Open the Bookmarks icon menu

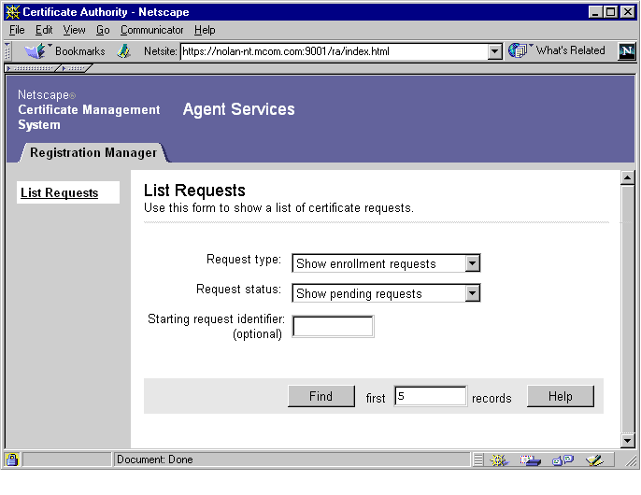(x=36, y=51)
